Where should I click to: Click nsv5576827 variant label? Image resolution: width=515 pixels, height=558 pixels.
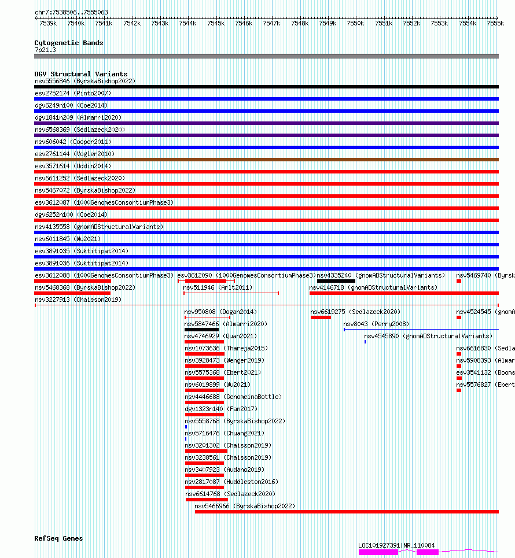coord(485,385)
